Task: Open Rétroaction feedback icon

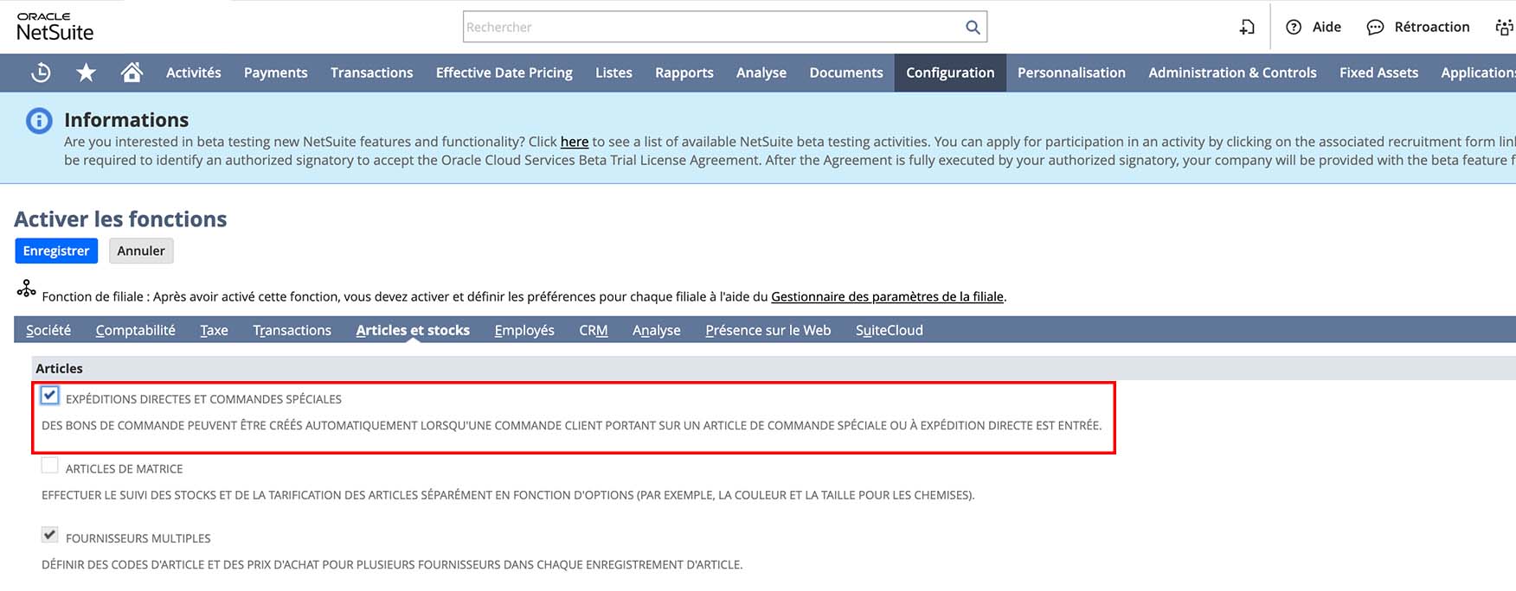Action: (1375, 27)
